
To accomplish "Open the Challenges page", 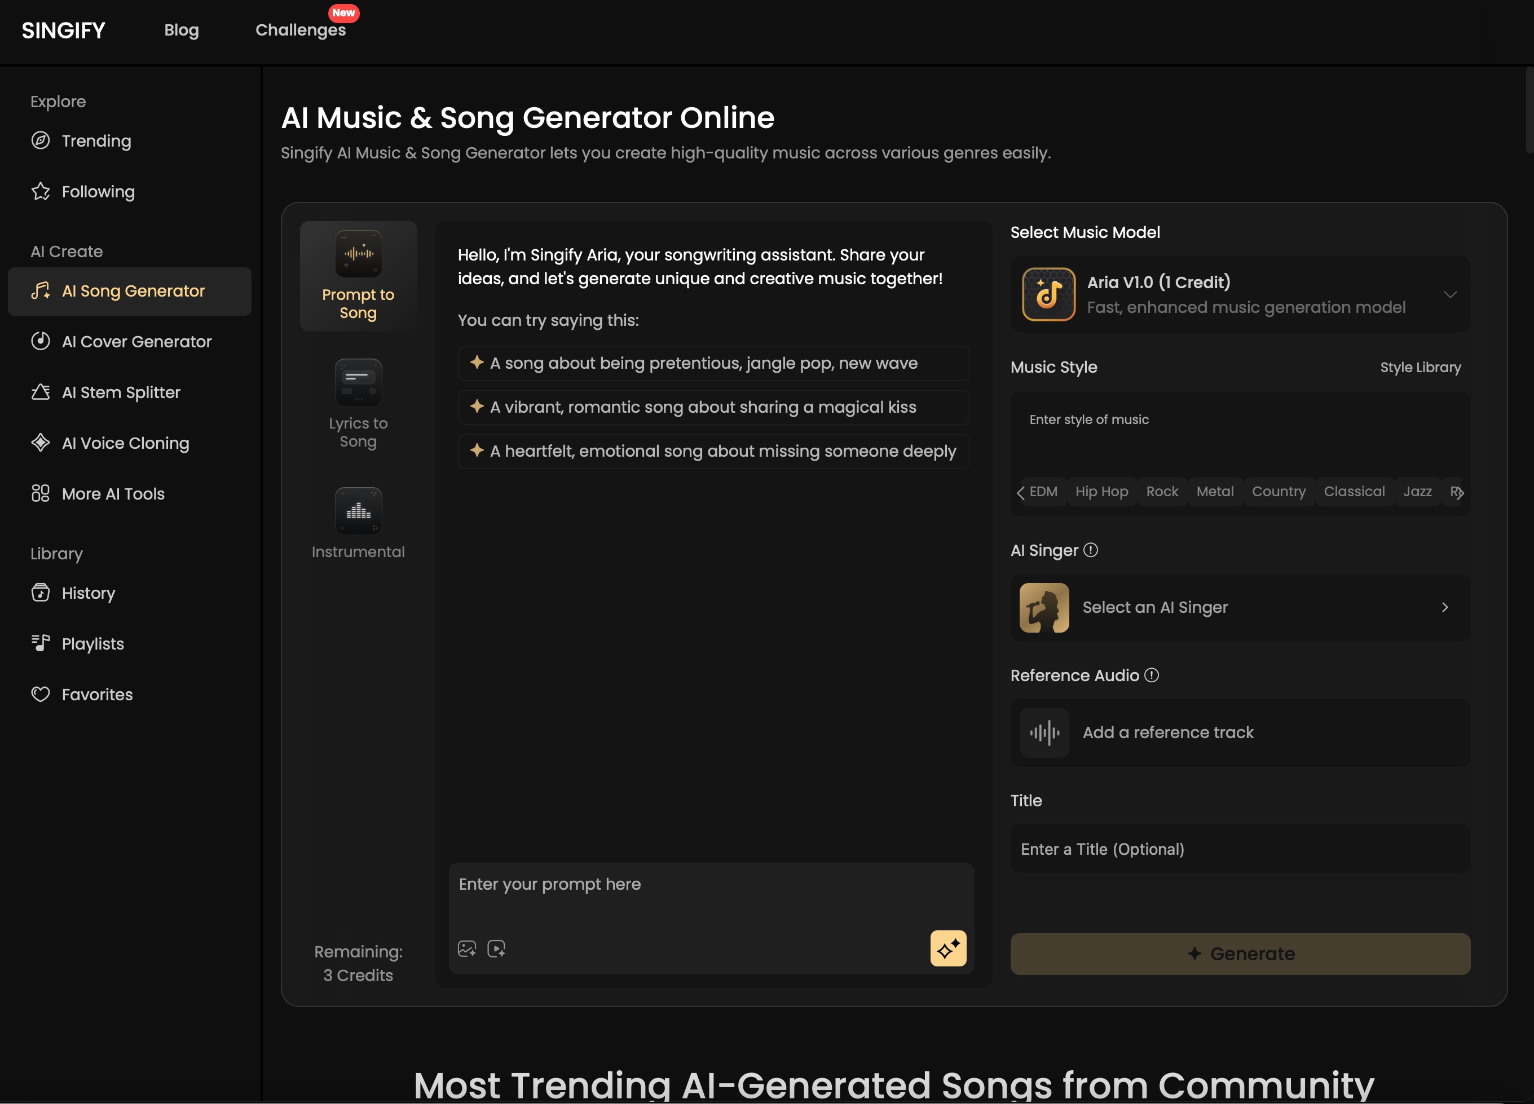I will pos(300,30).
